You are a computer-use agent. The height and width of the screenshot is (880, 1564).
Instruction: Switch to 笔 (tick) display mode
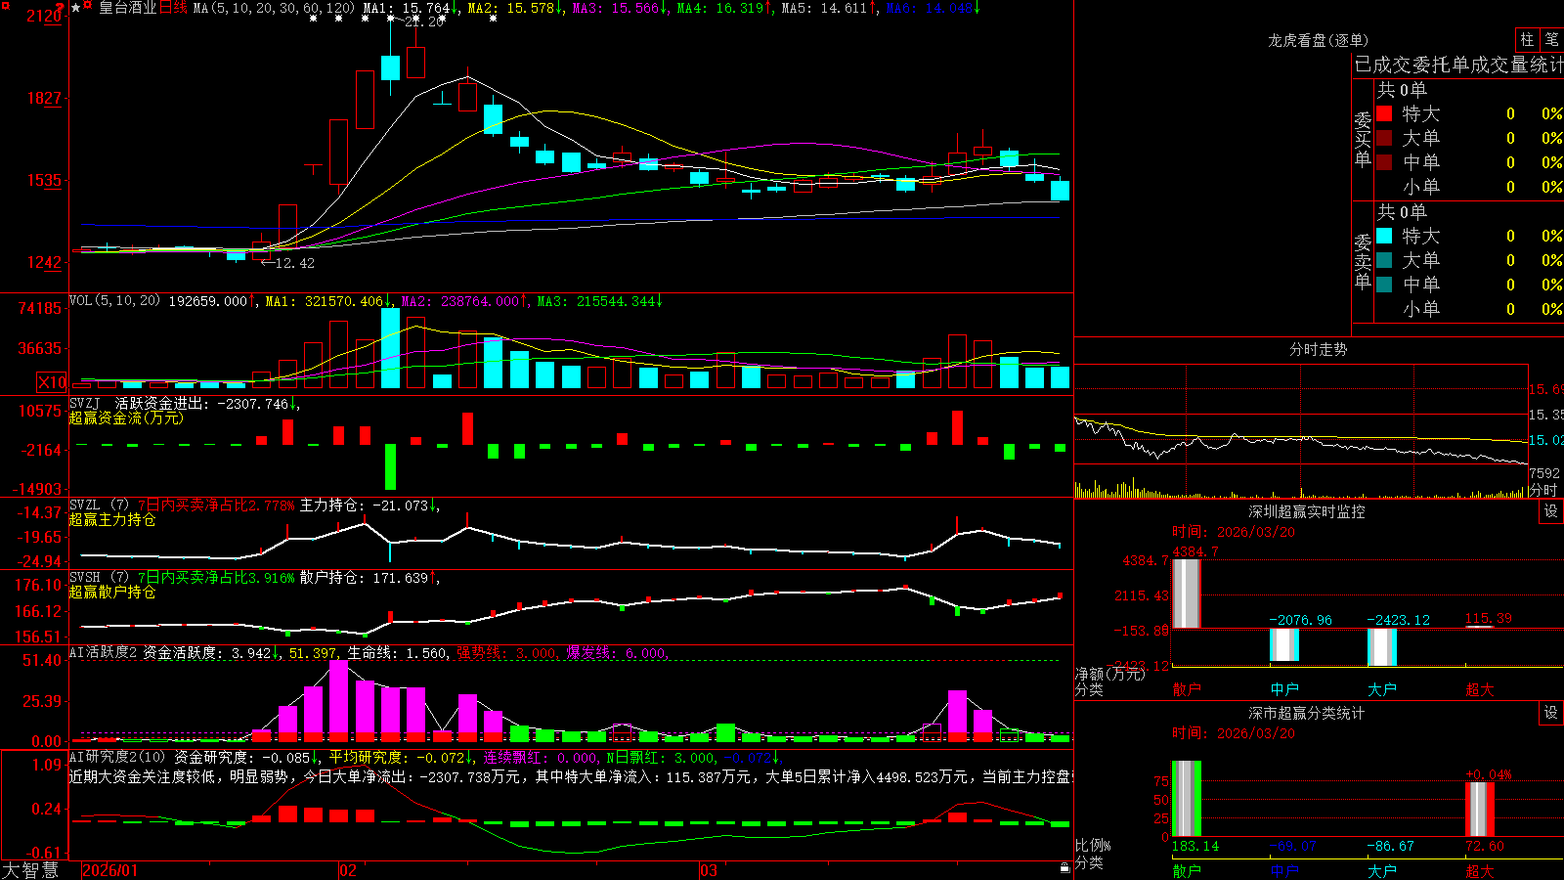(1552, 40)
